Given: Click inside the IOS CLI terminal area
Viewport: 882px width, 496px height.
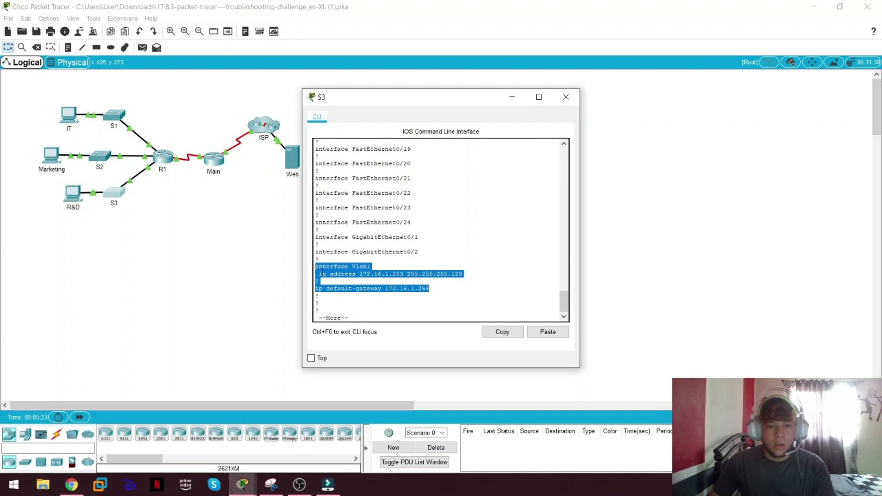Looking at the screenshot, I should 436,230.
